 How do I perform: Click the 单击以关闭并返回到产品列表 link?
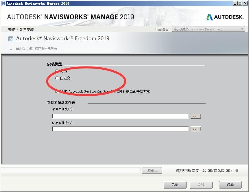[x=36, y=49]
